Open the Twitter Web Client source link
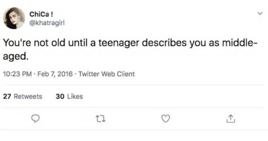Viewport: 268px width, 141px height. pyautogui.click(x=107, y=74)
